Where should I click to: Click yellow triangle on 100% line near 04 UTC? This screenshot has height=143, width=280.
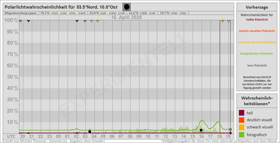[97, 21]
